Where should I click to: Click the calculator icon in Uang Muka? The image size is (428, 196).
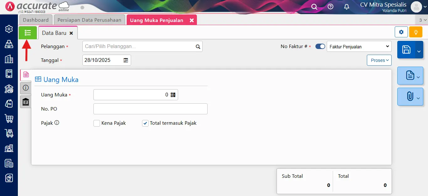[173, 95]
